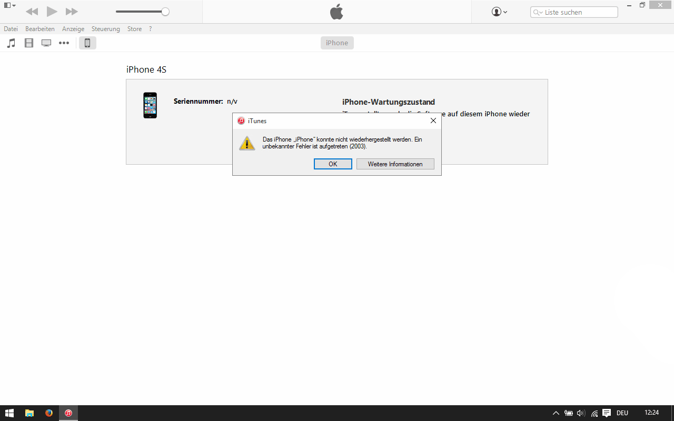This screenshot has height=421, width=674.
Task: Click the iPhone-Wartungszustand heading
Action: (x=389, y=102)
